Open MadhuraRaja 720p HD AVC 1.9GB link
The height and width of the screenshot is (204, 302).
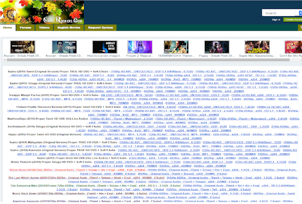pos(186,119)
